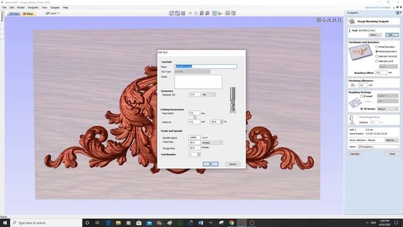Open Microsoft Word from the taskbar
Image resolution: width=403 pixels, height=227 pixels.
[x=201, y=223]
